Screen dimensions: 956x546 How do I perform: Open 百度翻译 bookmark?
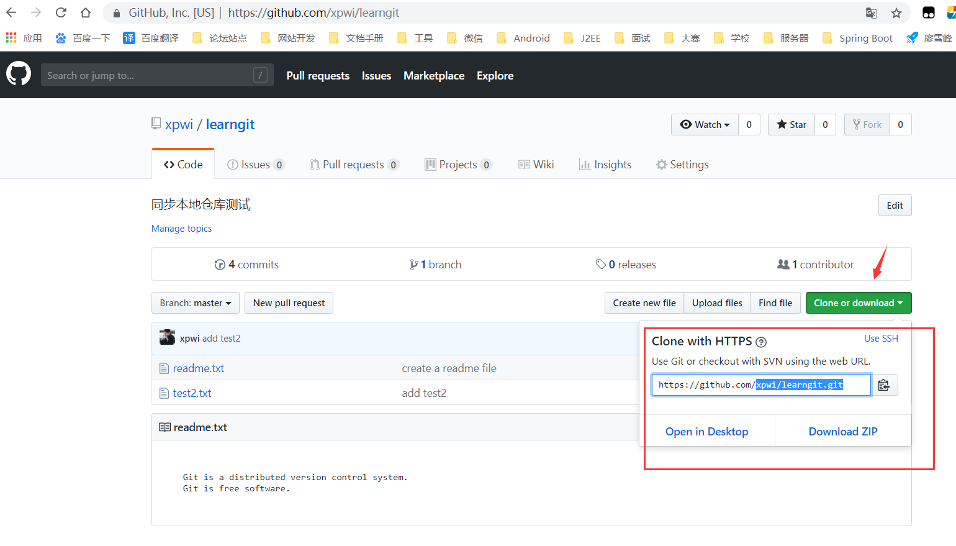click(x=151, y=38)
